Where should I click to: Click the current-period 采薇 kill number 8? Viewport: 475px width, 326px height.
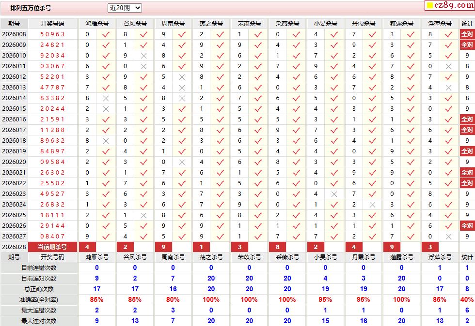(278, 247)
